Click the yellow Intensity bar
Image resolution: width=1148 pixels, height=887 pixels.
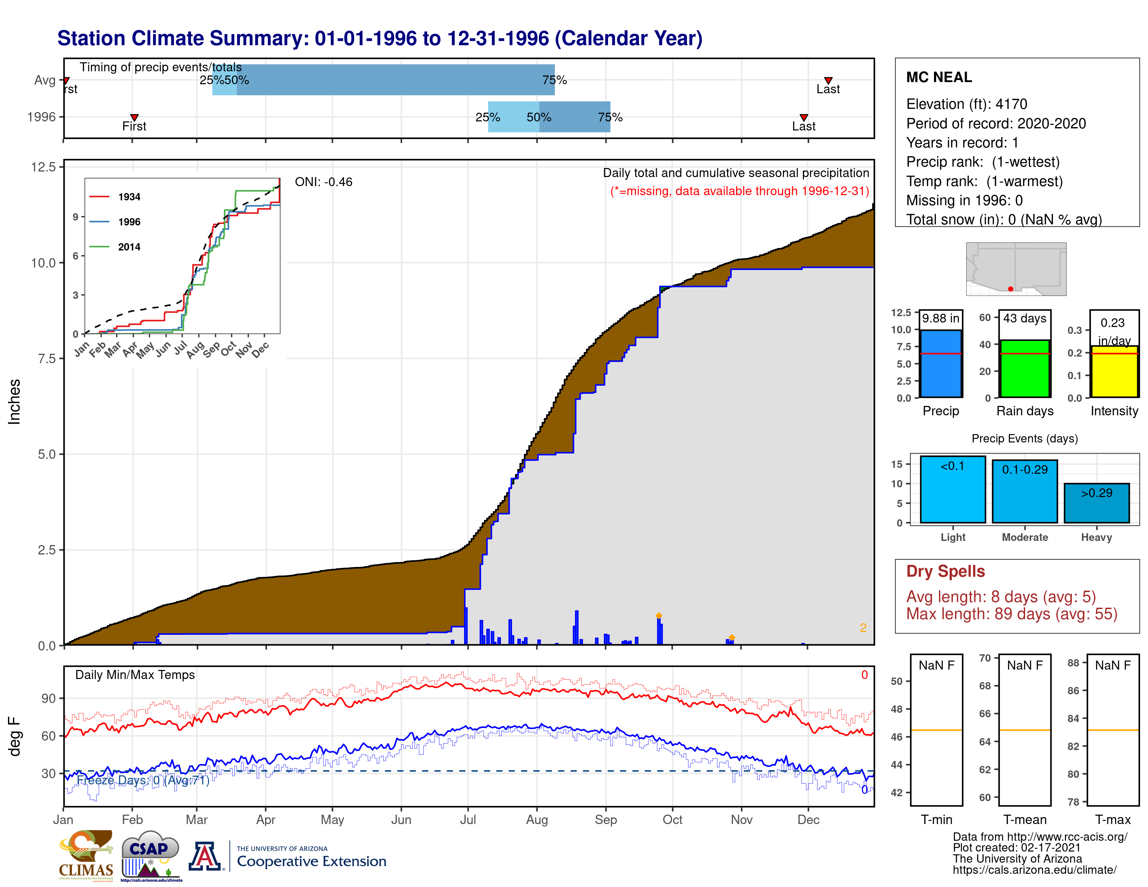pos(1114,371)
